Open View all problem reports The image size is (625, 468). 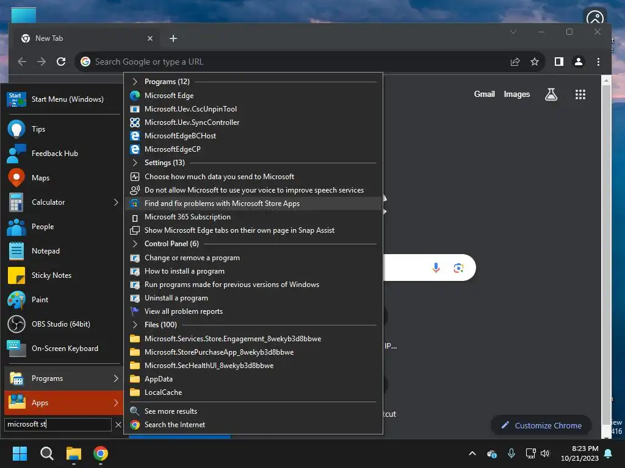tap(253, 311)
